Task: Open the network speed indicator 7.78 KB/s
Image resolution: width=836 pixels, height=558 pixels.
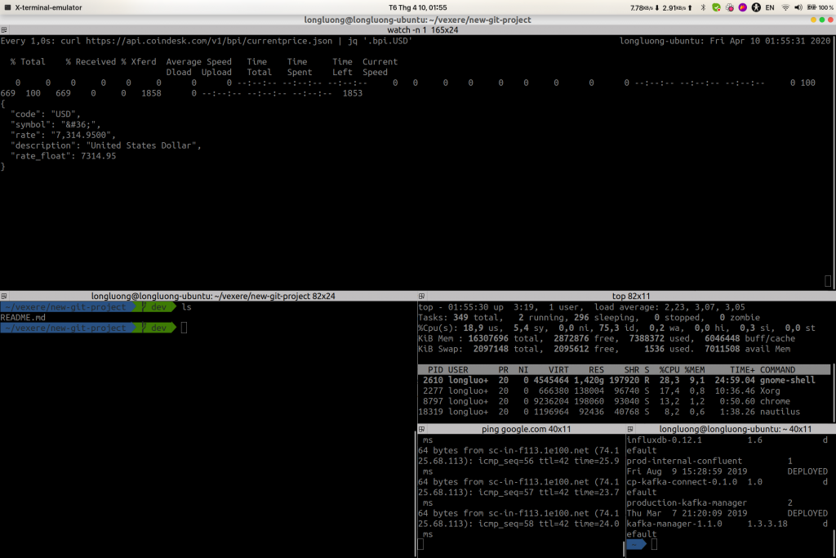Action: point(661,7)
